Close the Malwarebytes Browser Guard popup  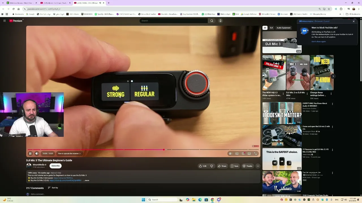[354, 21]
